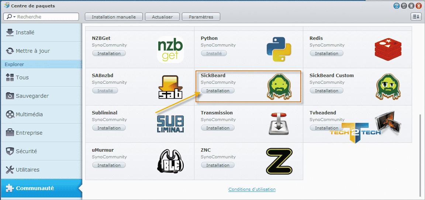Click the Multimédia film reel icon
Screen dimensions: 425x200
click(x=10, y=114)
